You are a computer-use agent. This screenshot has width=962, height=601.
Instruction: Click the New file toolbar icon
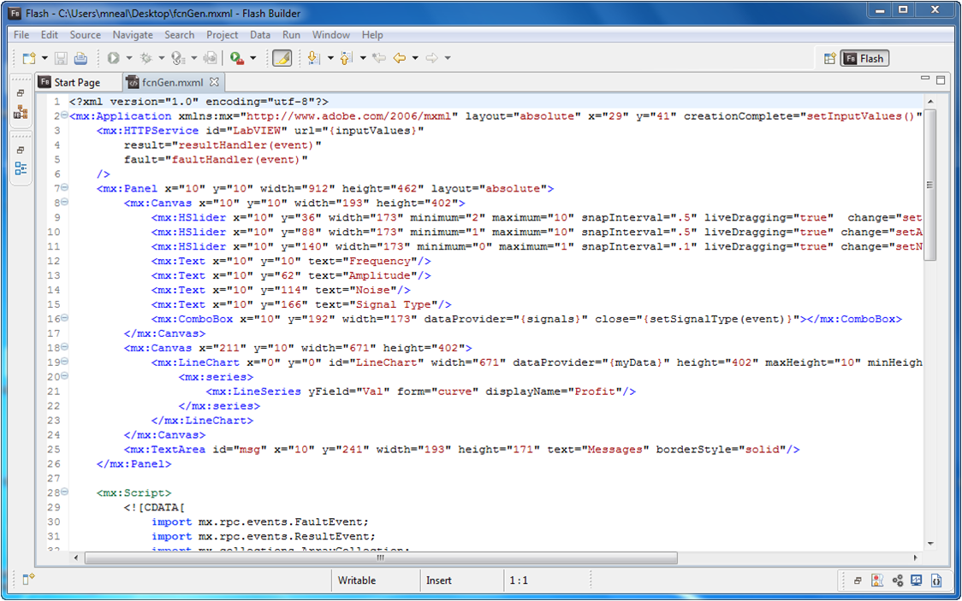[x=29, y=58]
